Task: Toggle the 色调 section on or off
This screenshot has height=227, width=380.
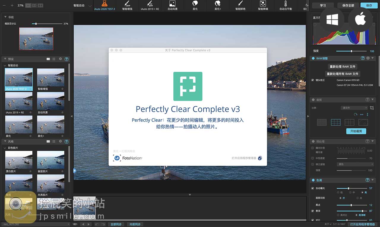Action: 313,180
